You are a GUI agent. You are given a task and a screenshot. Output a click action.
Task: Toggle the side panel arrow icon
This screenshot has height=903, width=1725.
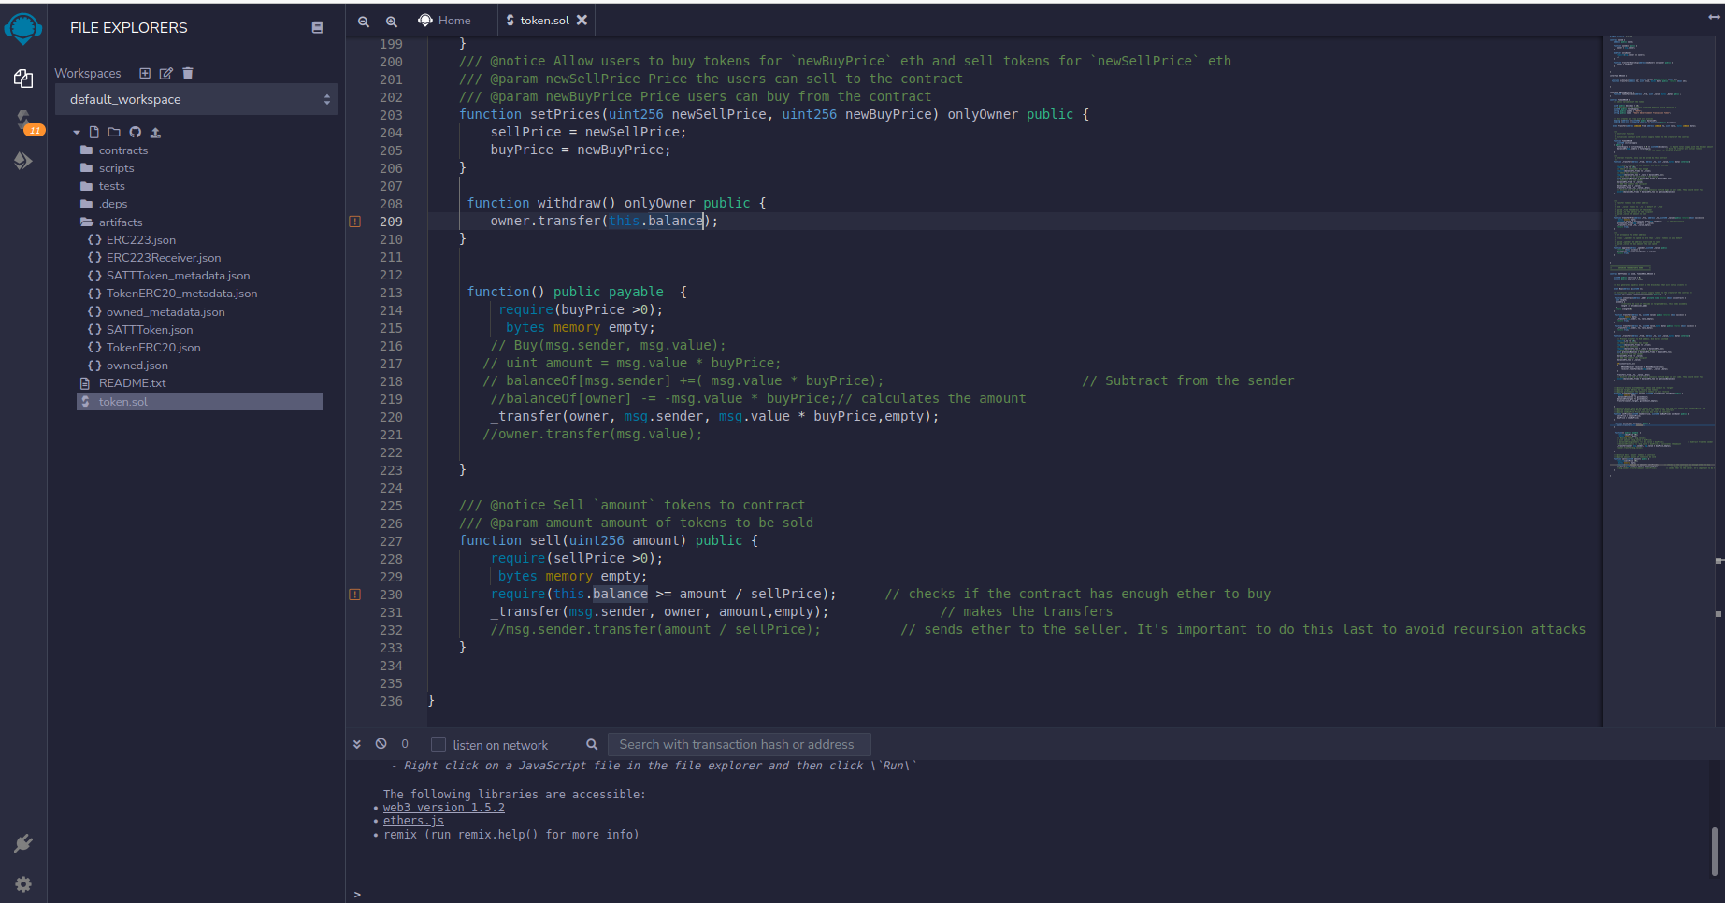point(1714,18)
